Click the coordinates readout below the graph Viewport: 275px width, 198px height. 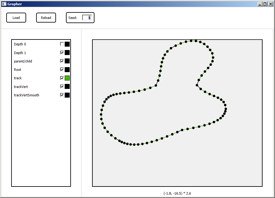[x=177, y=193]
